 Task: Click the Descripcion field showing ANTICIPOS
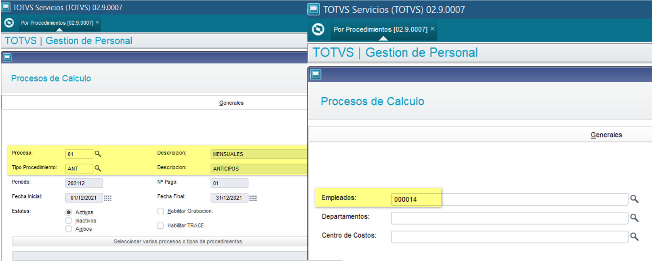tap(259, 168)
